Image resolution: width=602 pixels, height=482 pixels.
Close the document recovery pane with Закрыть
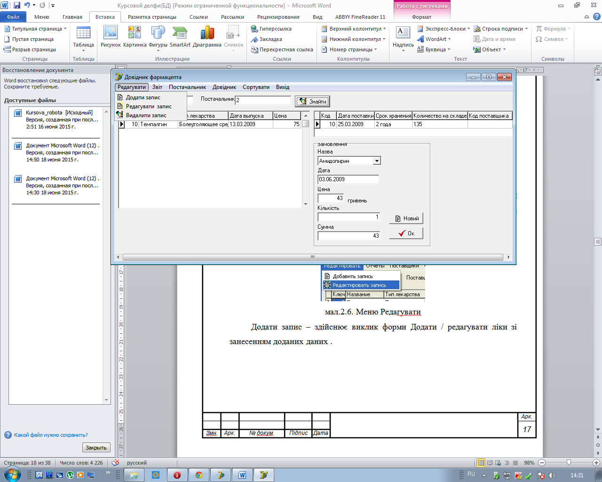pos(96,448)
